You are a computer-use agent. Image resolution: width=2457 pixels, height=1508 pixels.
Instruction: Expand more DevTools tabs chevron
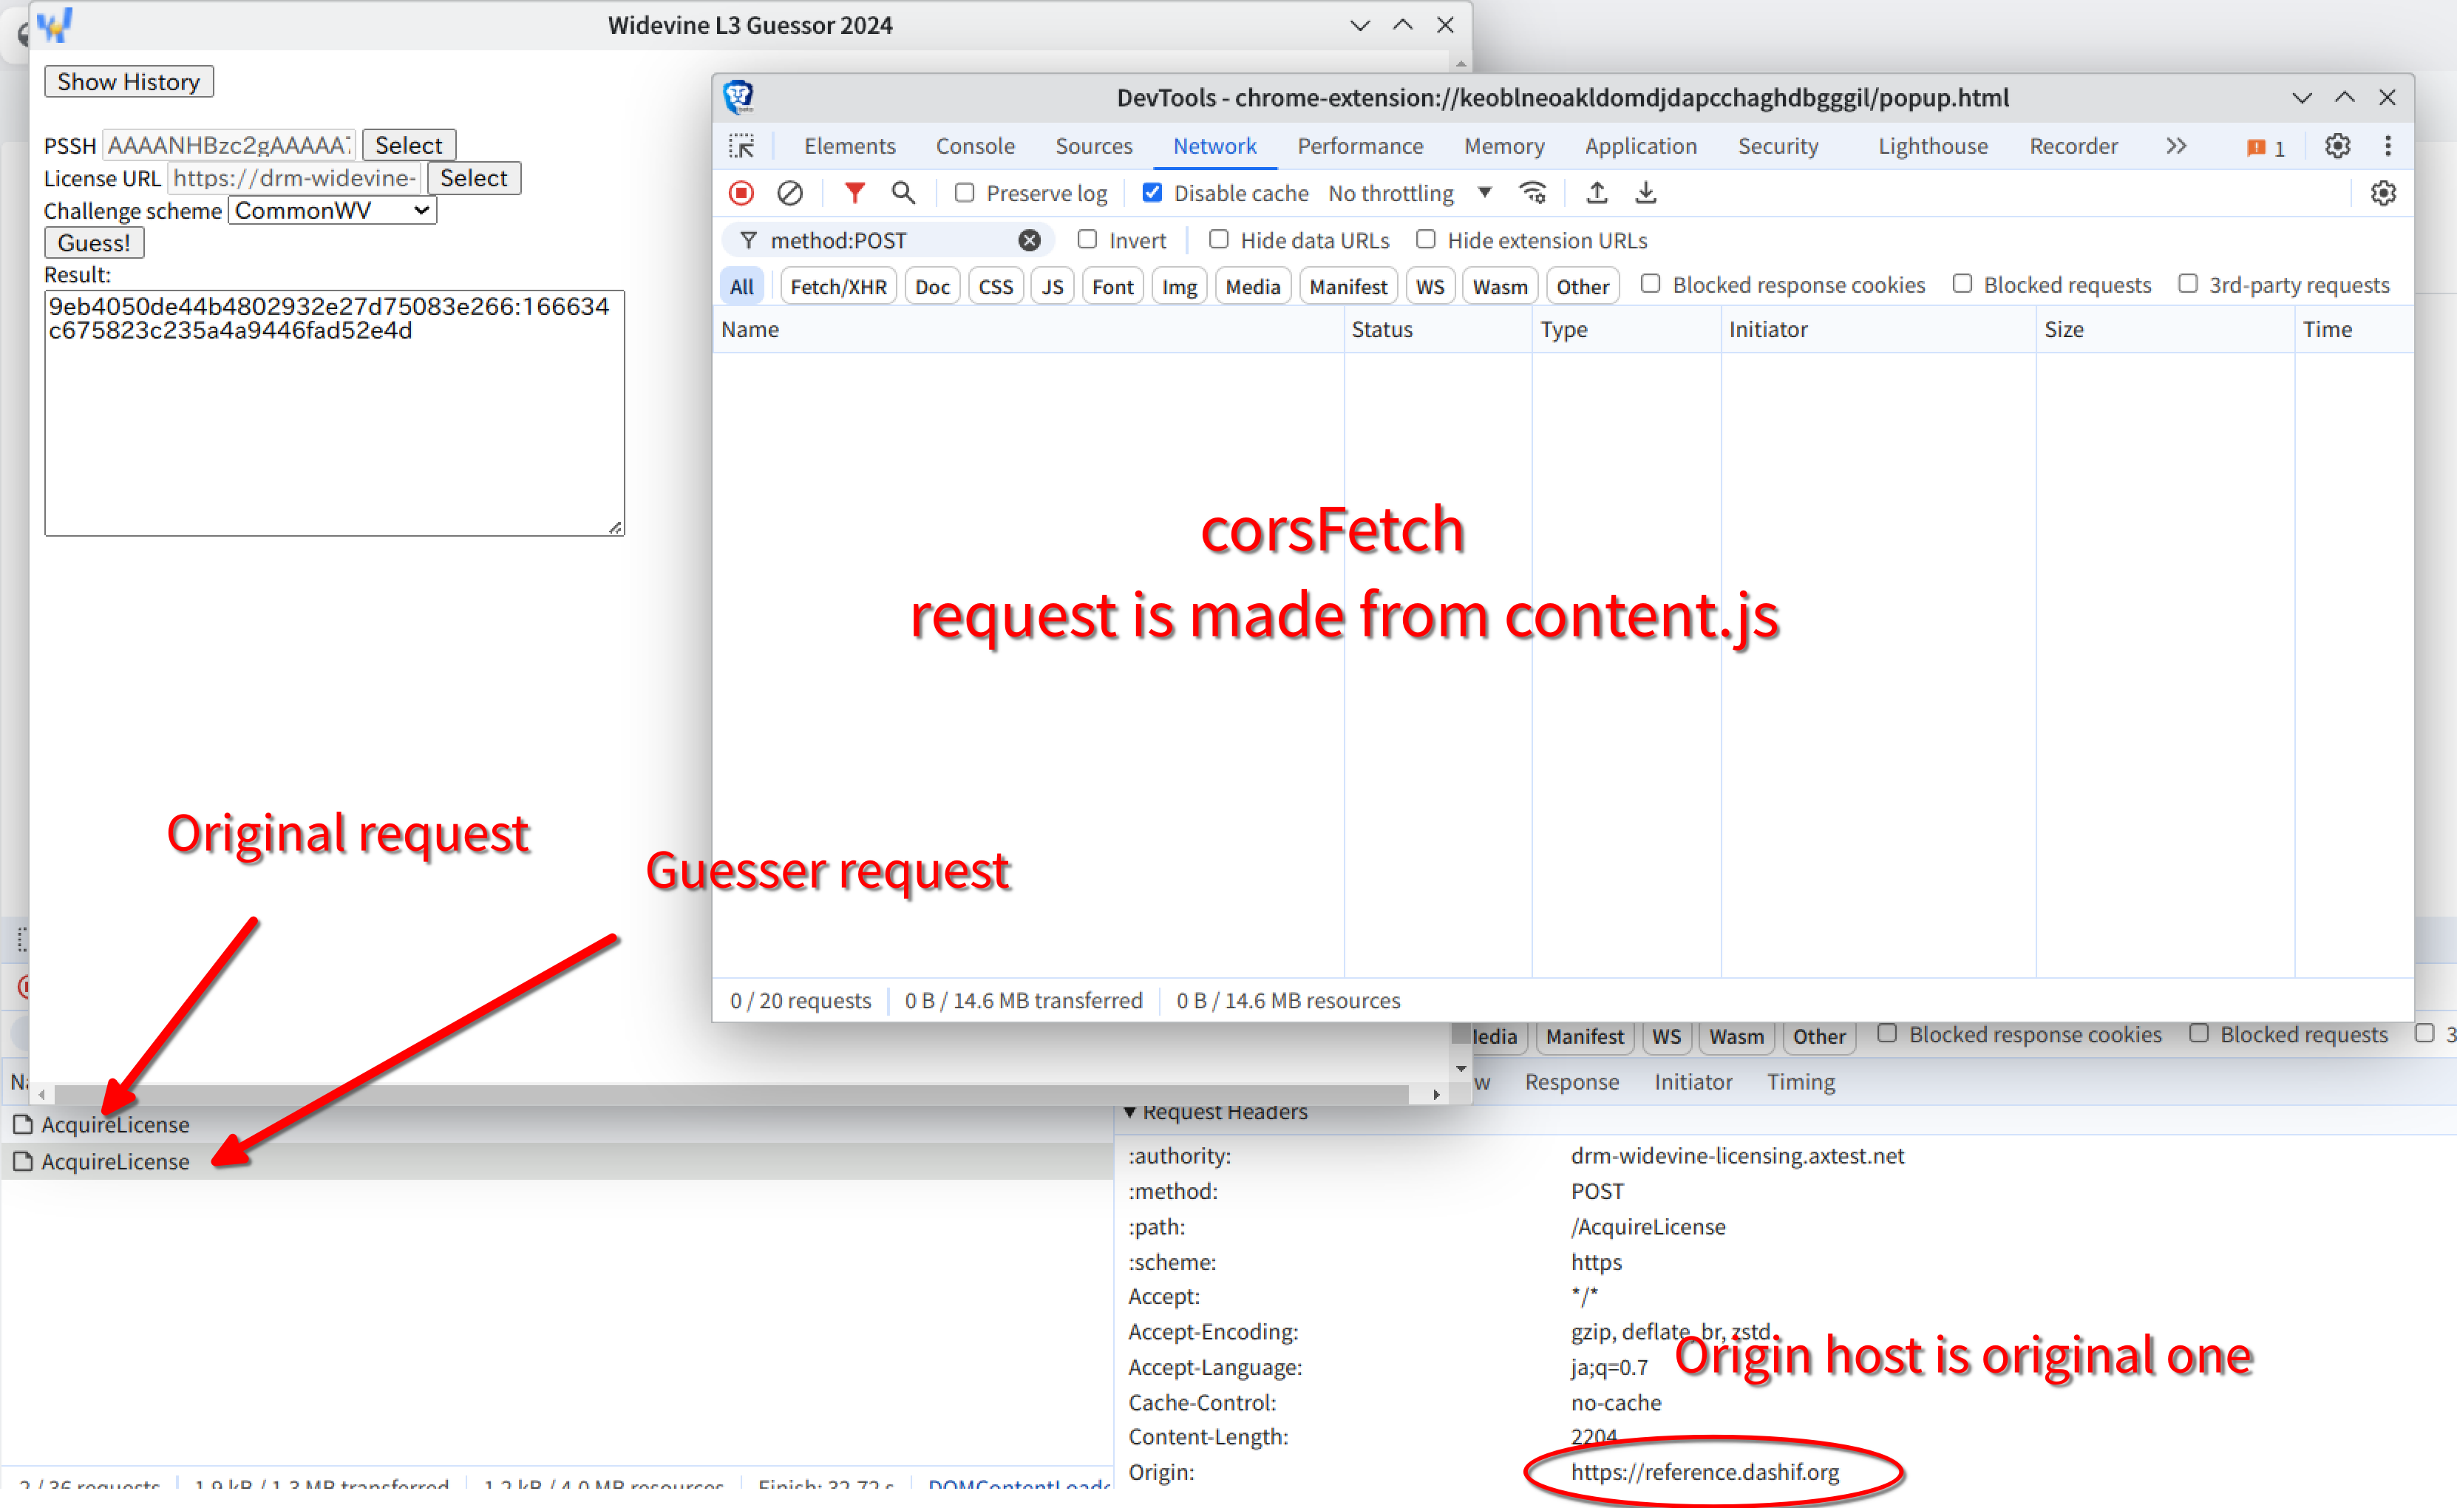(x=2176, y=146)
